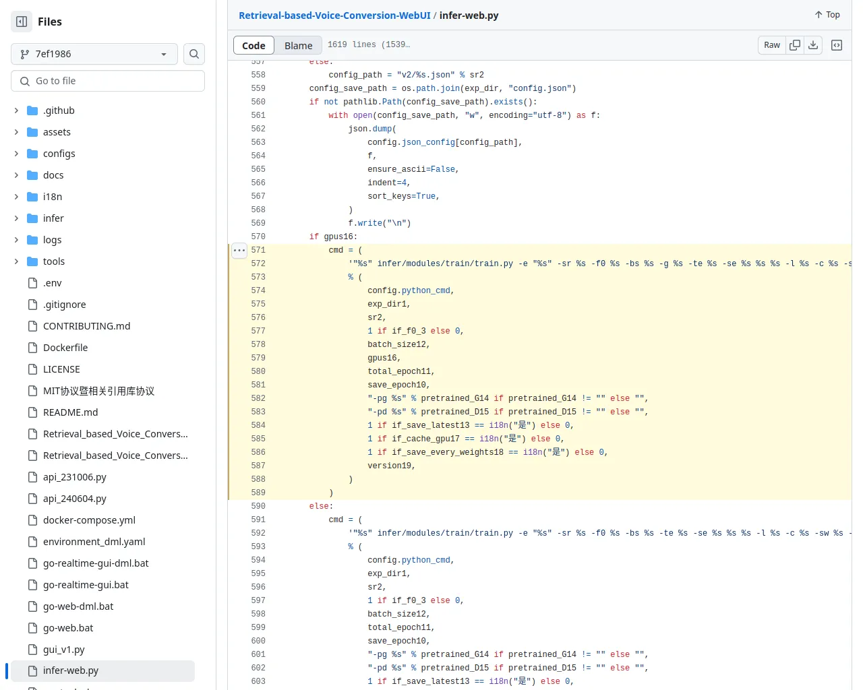This screenshot has width=863, height=690.
Task: Focus the Go to file input
Action: (x=108, y=81)
